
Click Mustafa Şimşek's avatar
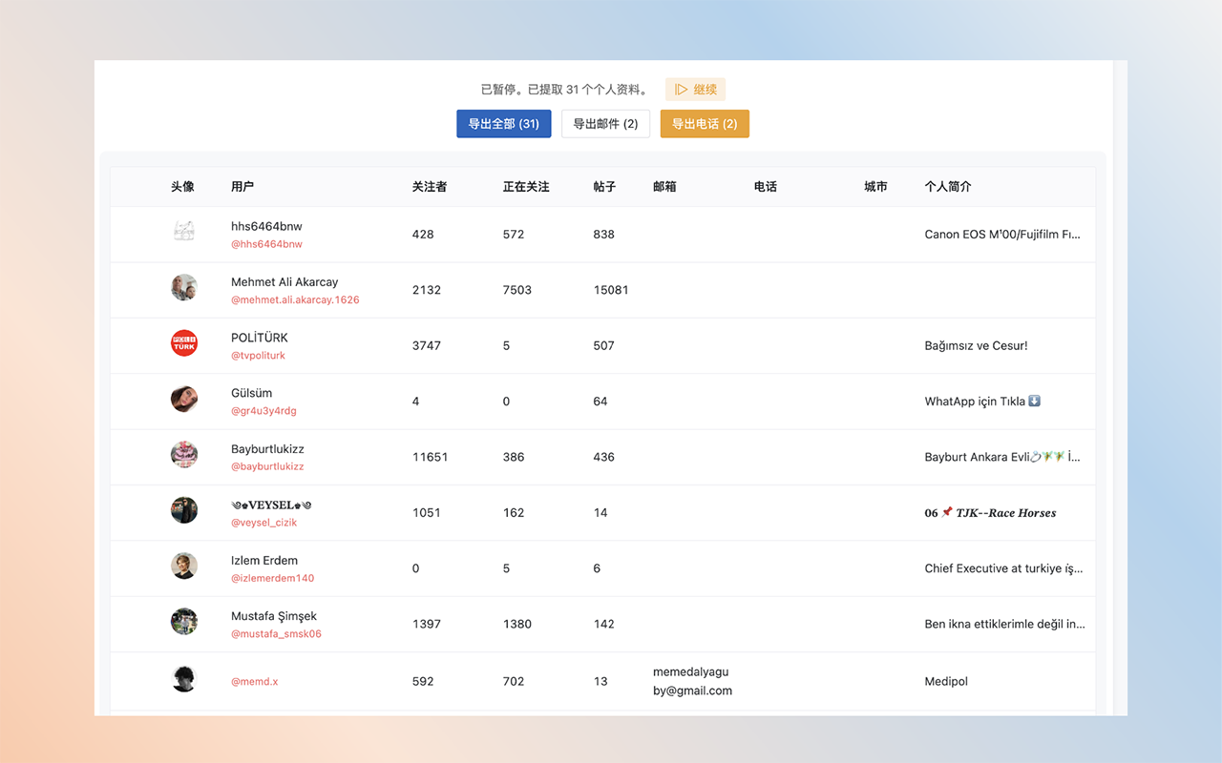(x=183, y=622)
